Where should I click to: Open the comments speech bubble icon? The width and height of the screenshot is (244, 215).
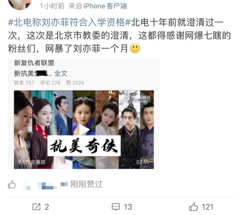click(x=116, y=207)
